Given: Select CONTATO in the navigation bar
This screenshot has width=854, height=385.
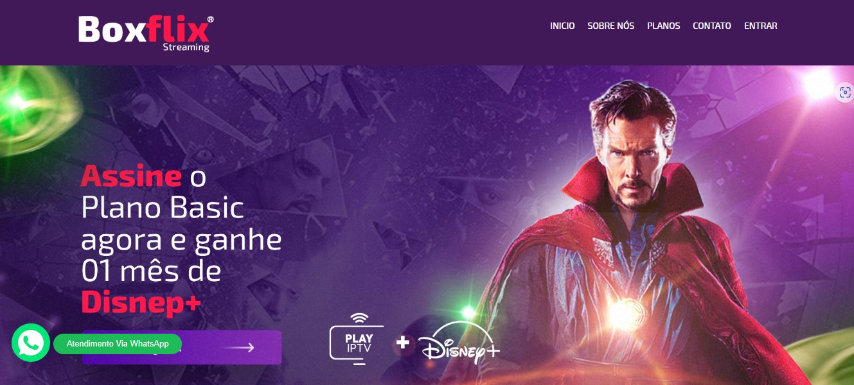Looking at the screenshot, I should (x=711, y=26).
